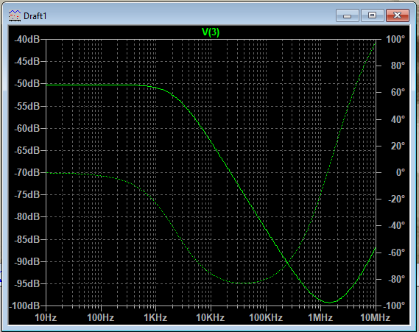
Task: Click the V(3) trace label
Action: (211, 32)
